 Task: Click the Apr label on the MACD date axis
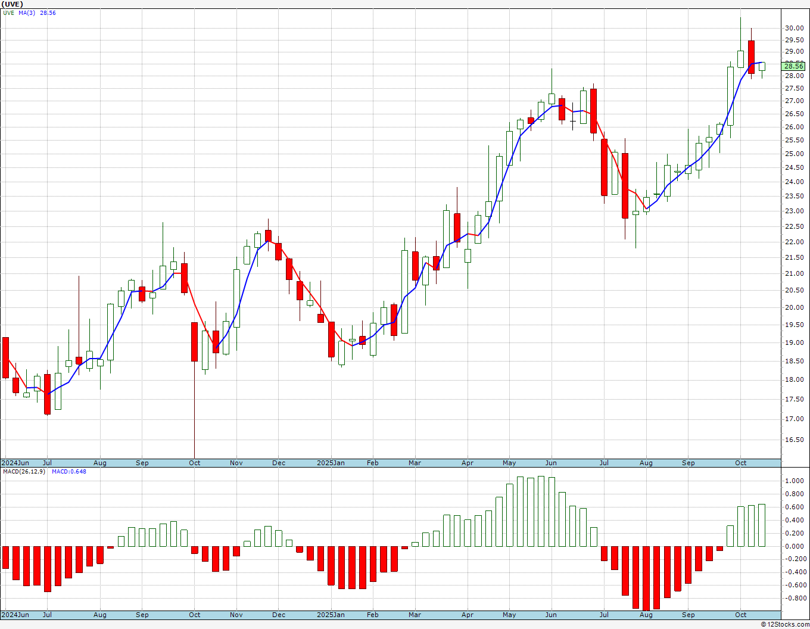(468, 615)
